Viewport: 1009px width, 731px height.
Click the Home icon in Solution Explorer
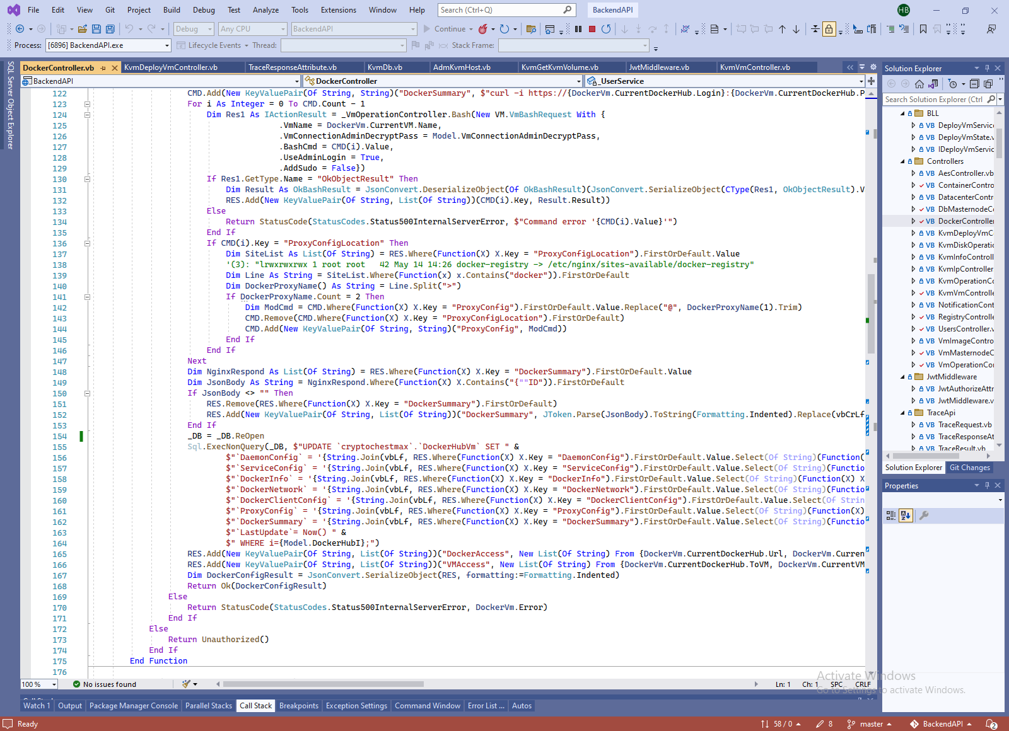919,84
